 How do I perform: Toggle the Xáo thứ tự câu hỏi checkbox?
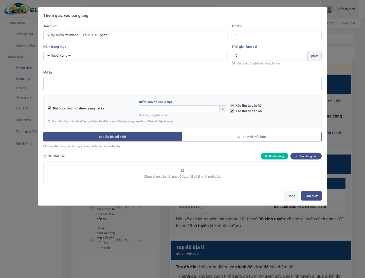232,105
